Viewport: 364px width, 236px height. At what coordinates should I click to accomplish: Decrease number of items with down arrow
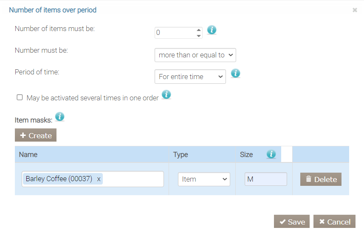(x=198, y=35)
